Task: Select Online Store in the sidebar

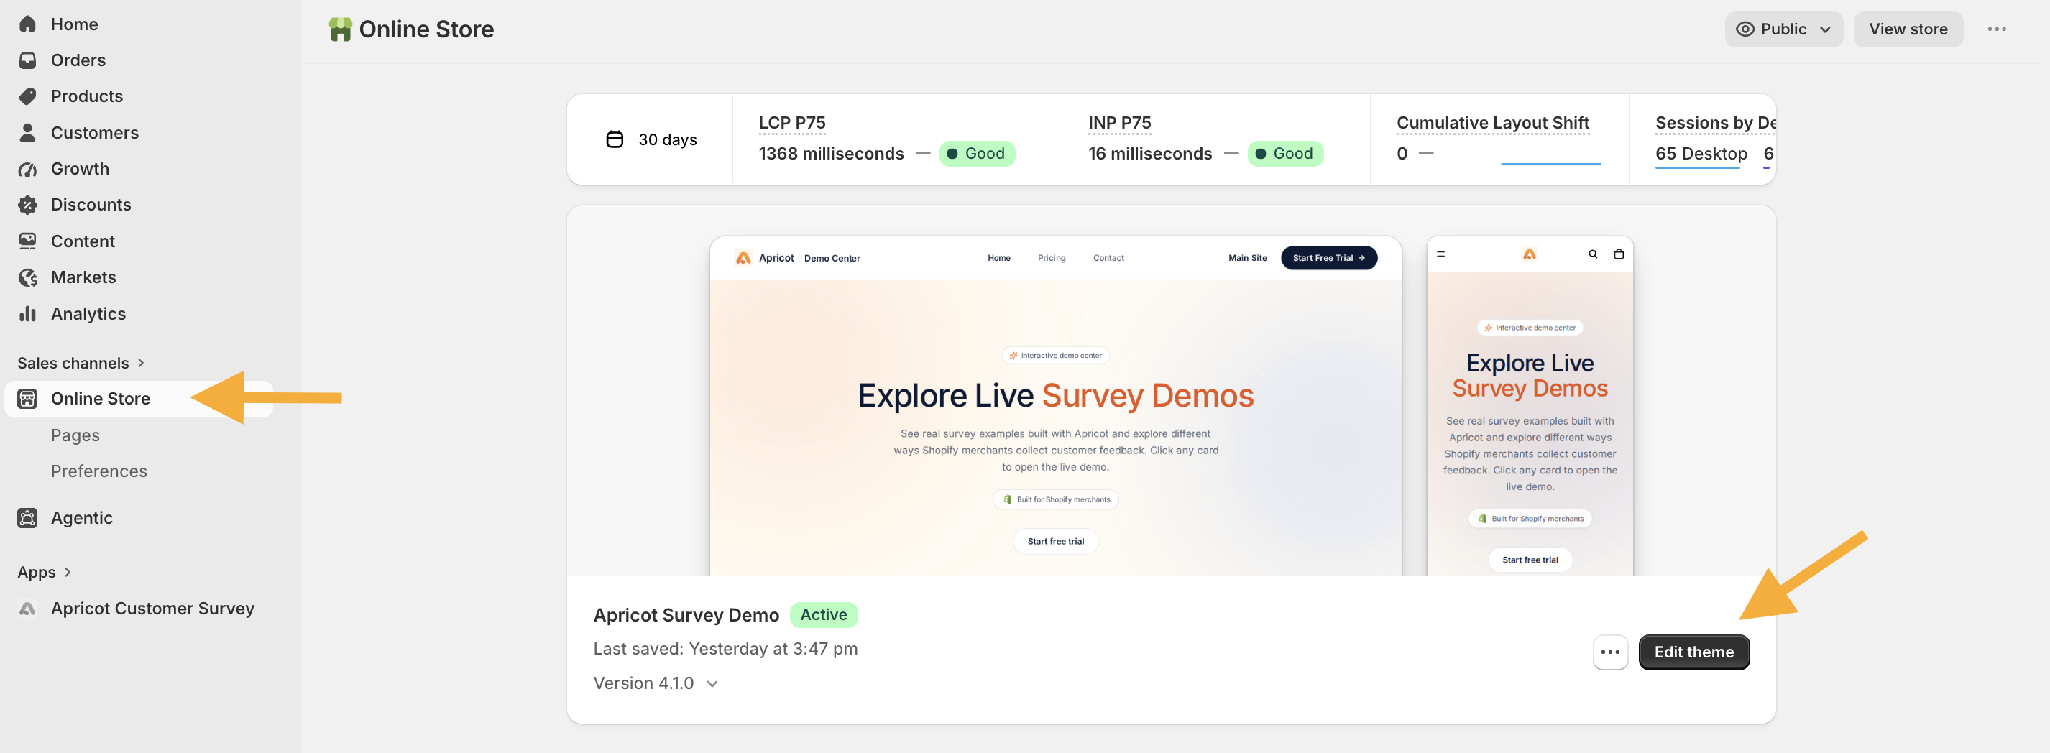Action: [139, 398]
